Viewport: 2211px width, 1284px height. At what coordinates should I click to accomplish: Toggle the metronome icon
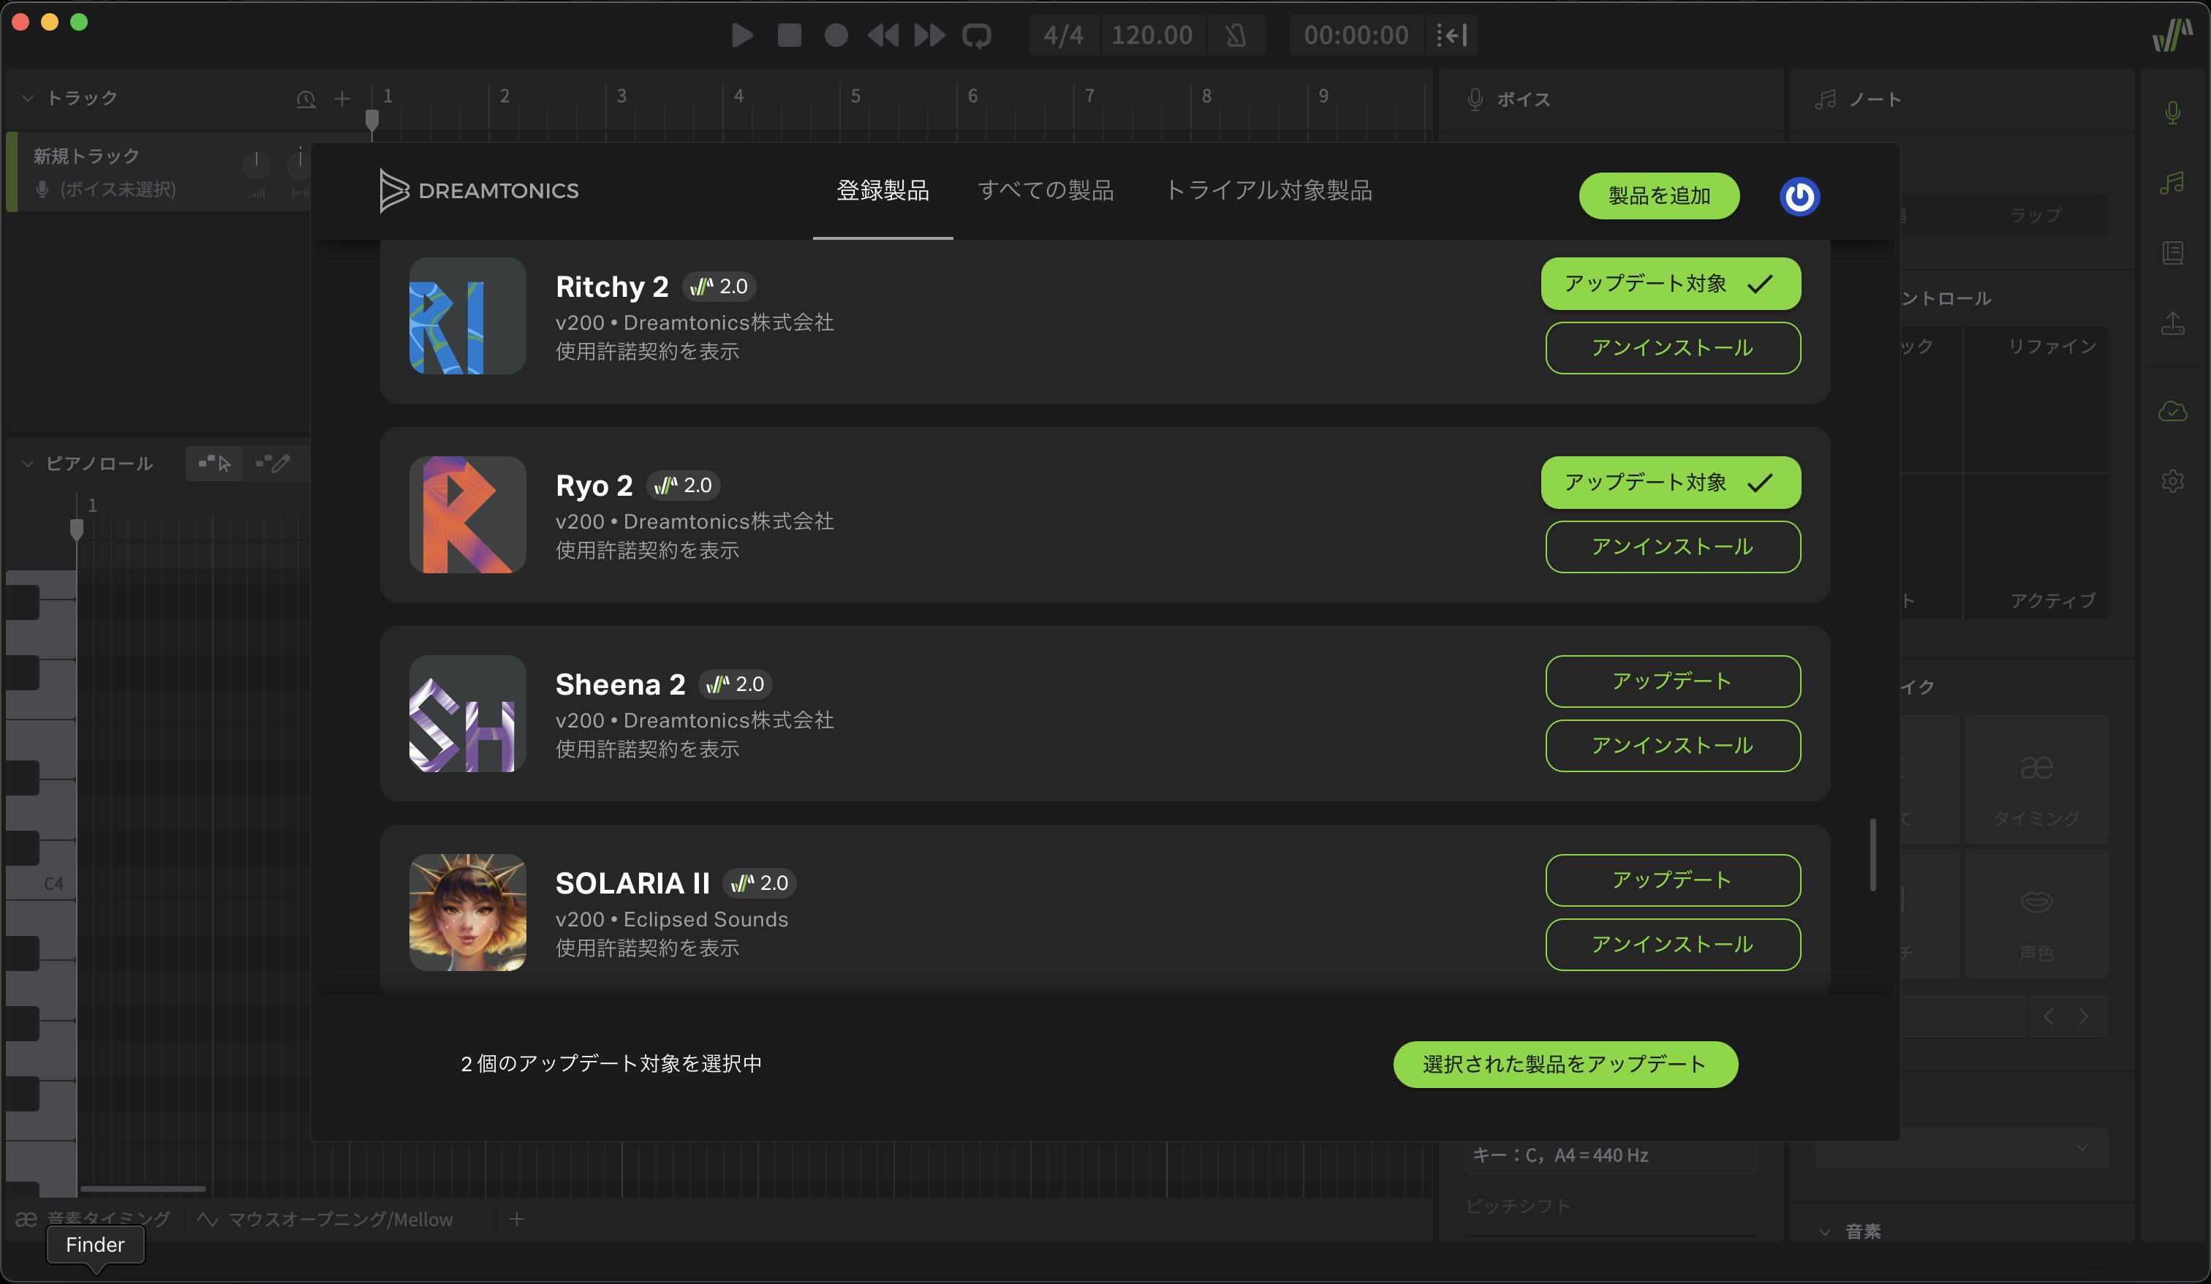pos(1236,35)
